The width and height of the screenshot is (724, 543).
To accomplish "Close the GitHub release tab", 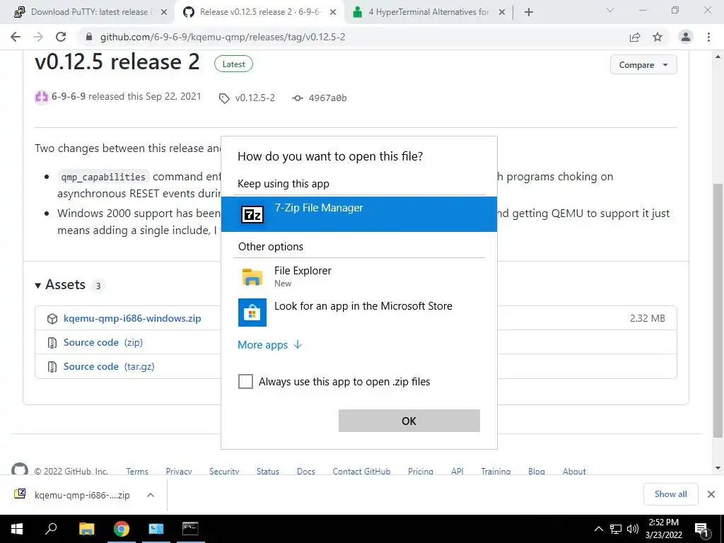I will (333, 13).
